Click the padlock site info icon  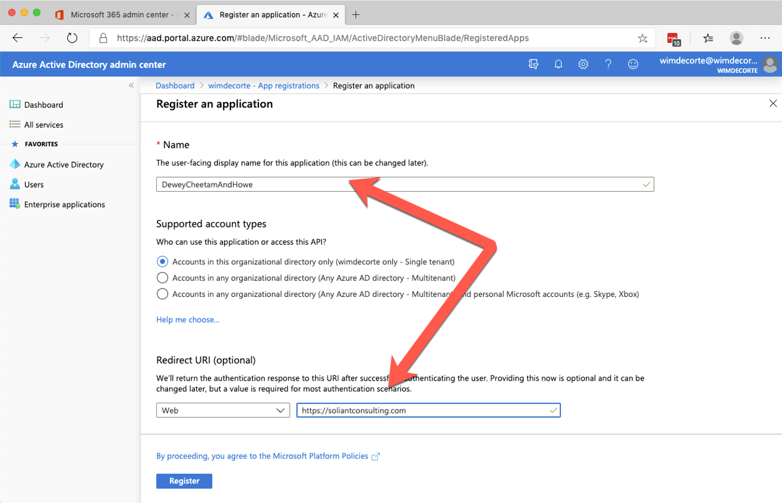(x=103, y=38)
